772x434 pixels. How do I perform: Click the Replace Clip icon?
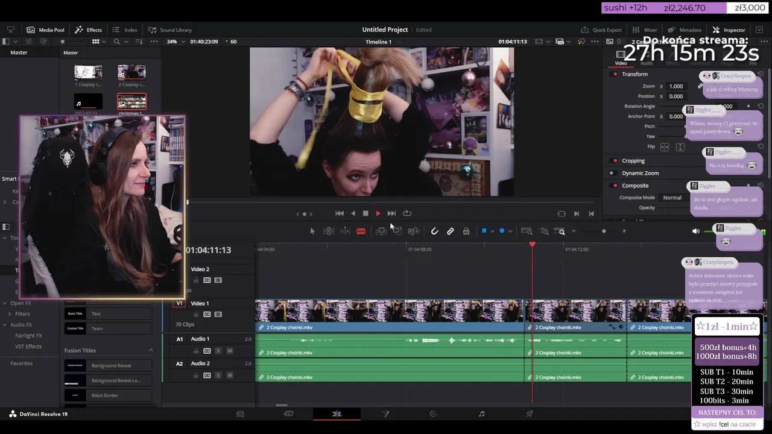(414, 231)
